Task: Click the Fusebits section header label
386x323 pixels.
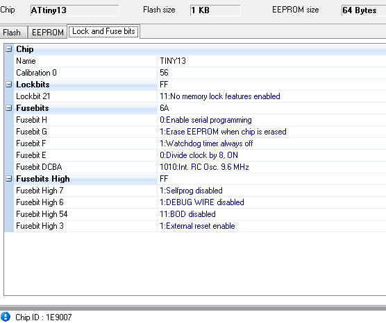Action: point(32,108)
